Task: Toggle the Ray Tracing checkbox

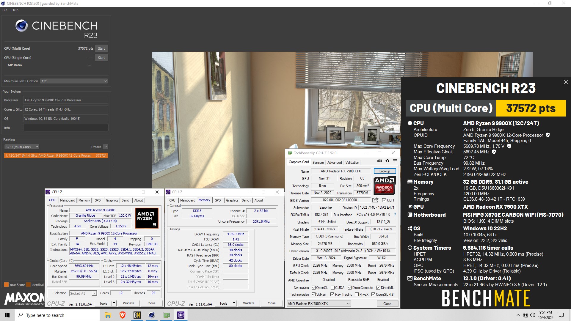Action: (332, 294)
